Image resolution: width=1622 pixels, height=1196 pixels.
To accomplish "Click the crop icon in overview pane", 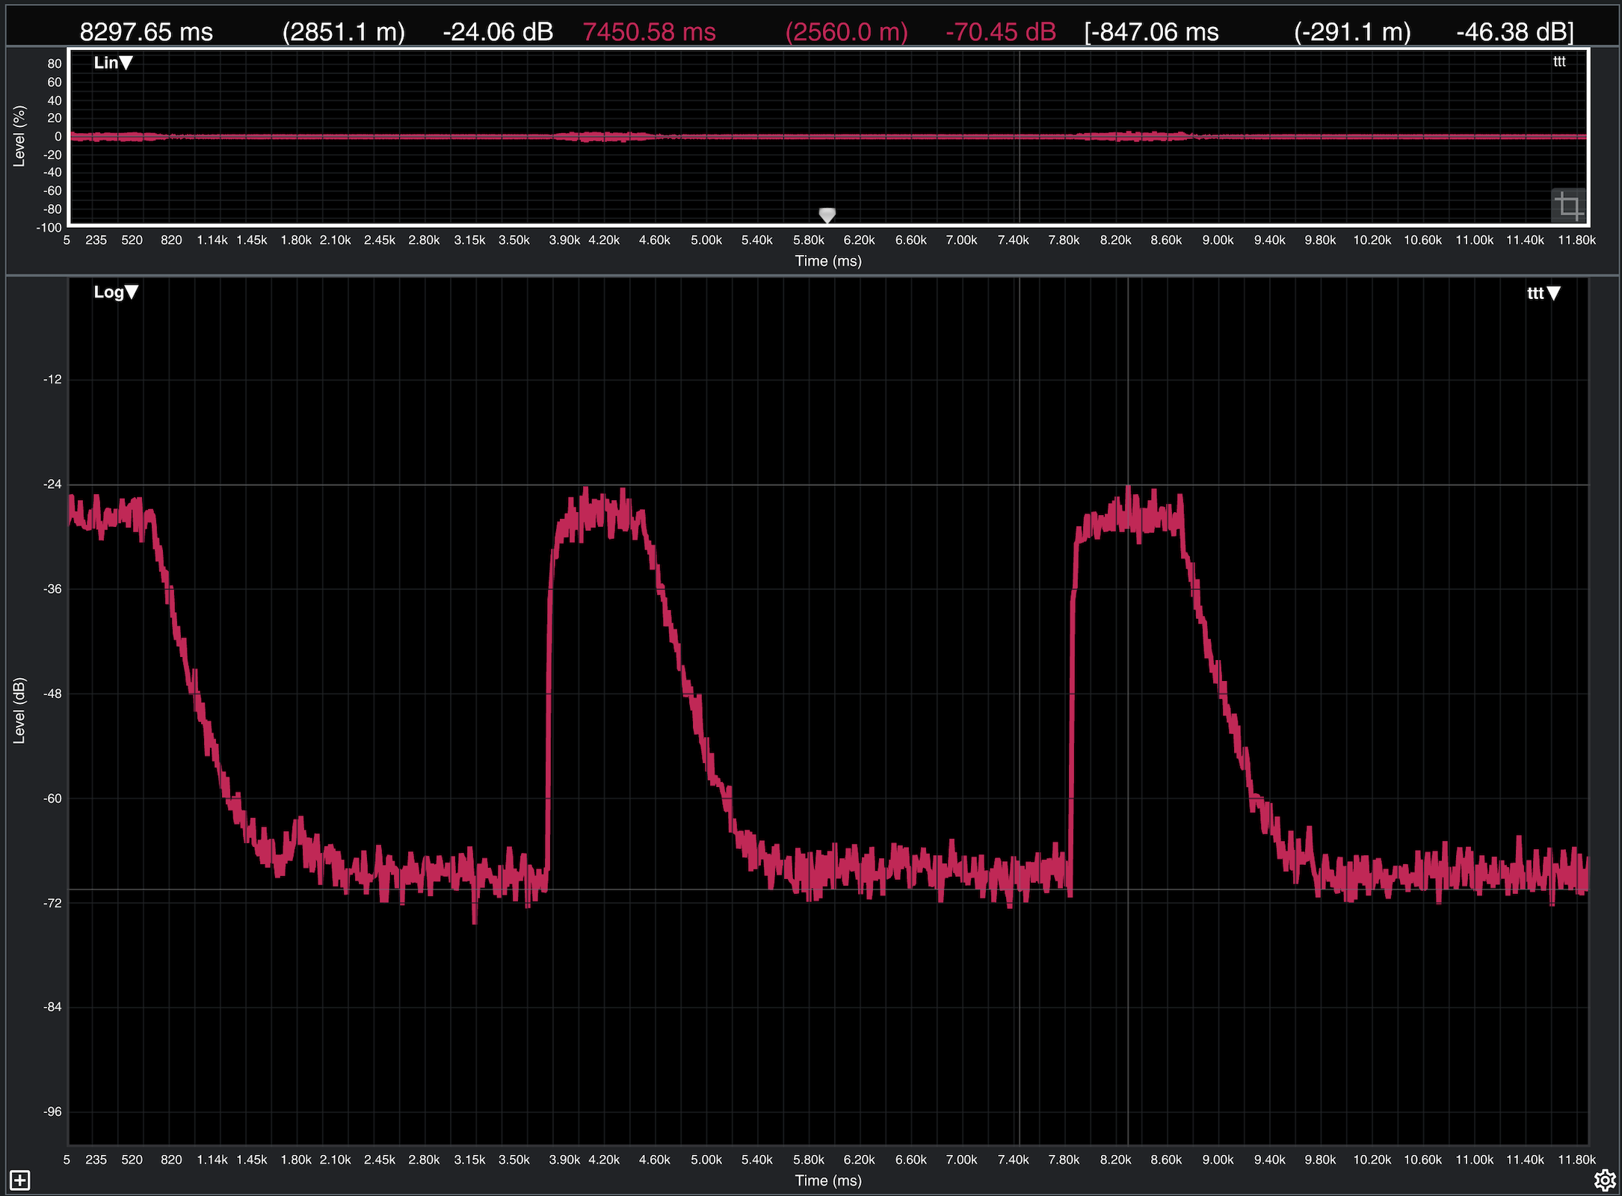I will 1568,206.
